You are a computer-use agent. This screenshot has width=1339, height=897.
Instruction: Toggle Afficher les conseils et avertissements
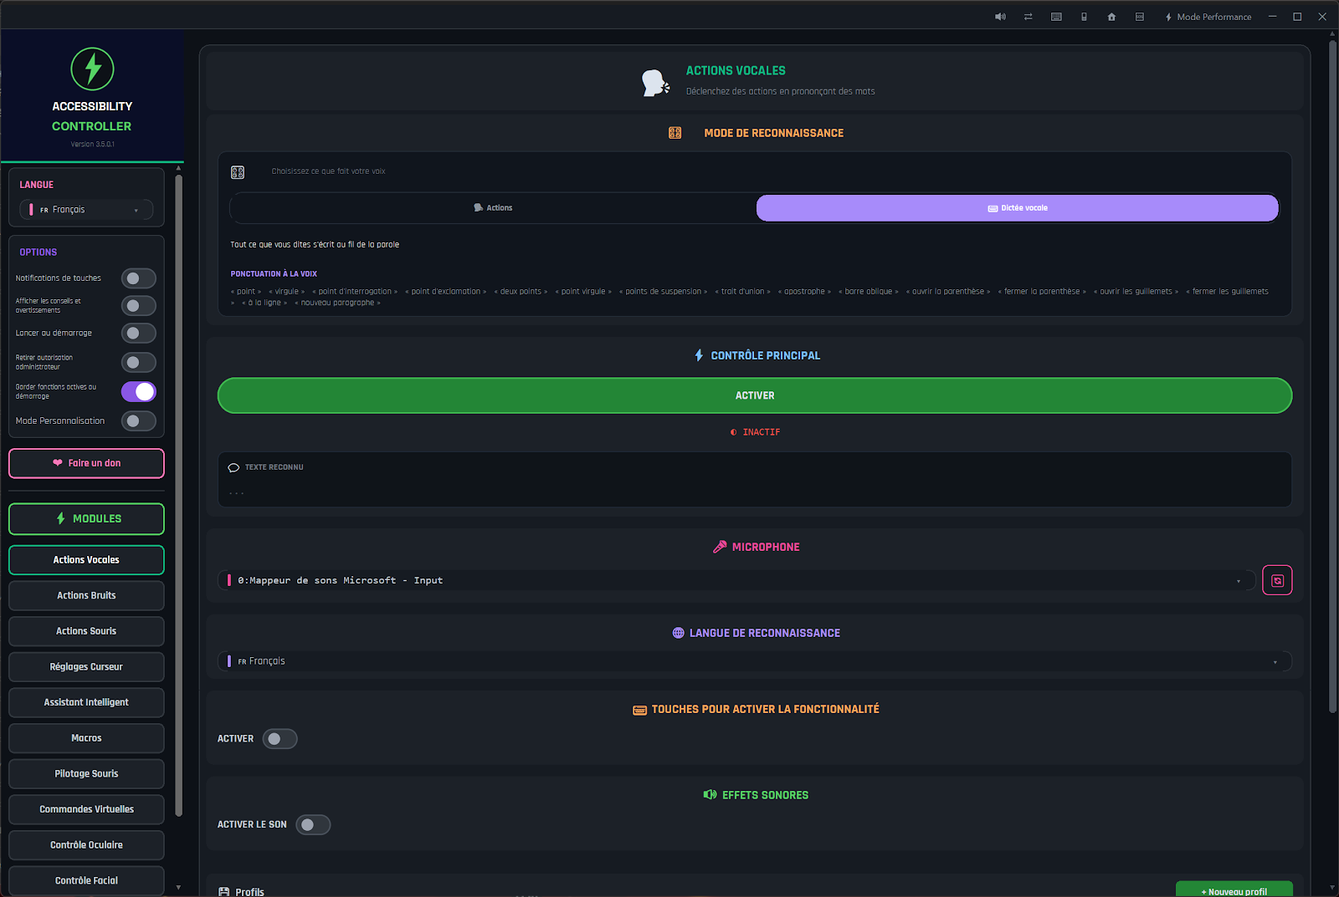[139, 306]
